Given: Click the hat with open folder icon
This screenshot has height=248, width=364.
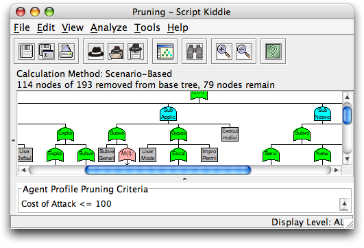Looking at the screenshot, I should click(116, 52).
